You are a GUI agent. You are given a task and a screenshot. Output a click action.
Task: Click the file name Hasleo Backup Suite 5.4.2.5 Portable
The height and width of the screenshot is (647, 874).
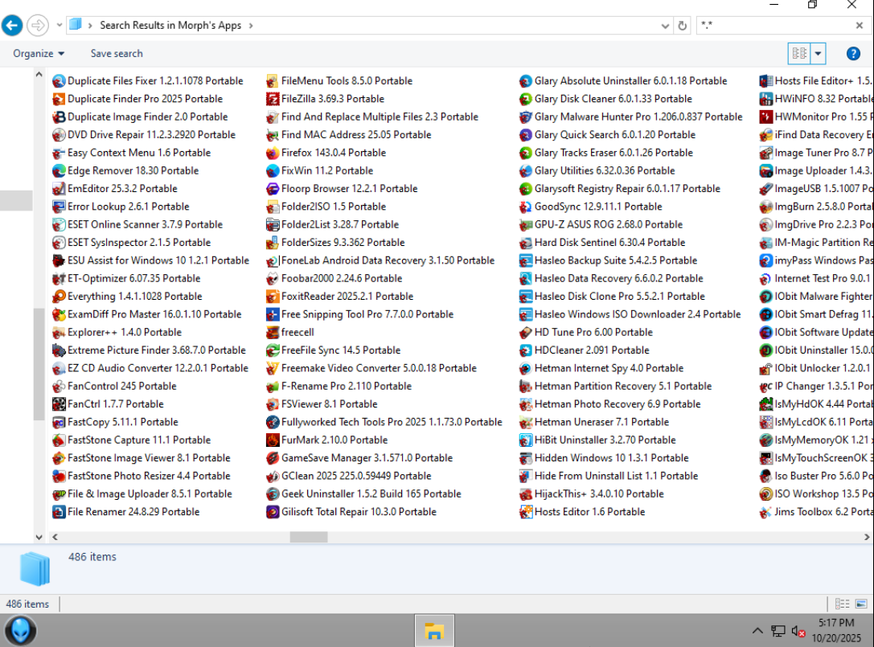[615, 260]
